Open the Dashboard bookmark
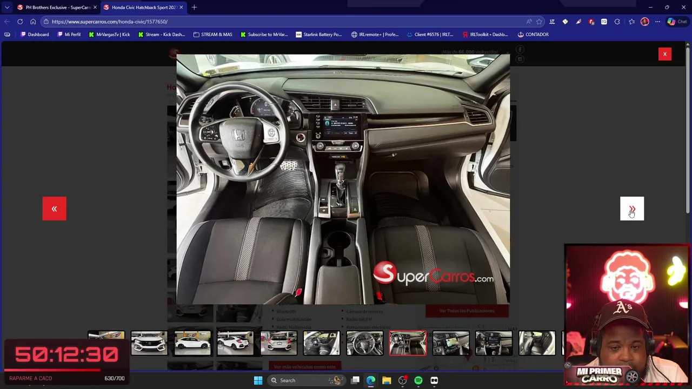 tap(35, 35)
